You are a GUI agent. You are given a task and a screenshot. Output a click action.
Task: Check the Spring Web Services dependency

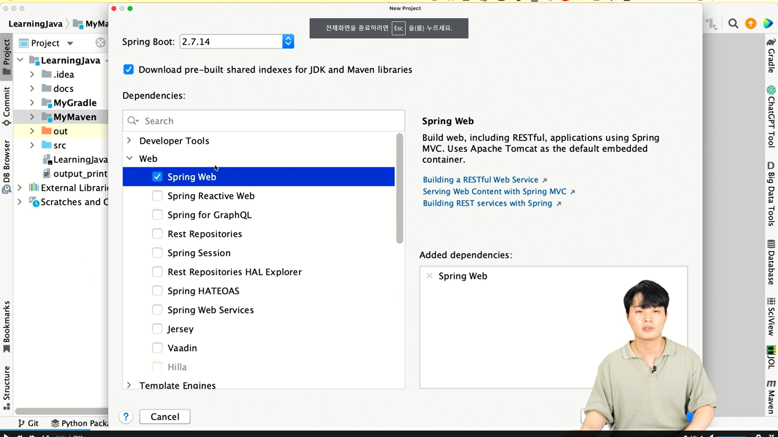pyautogui.click(x=157, y=310)
